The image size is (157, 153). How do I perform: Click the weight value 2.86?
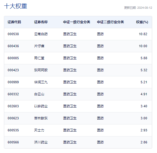[144, 142]
